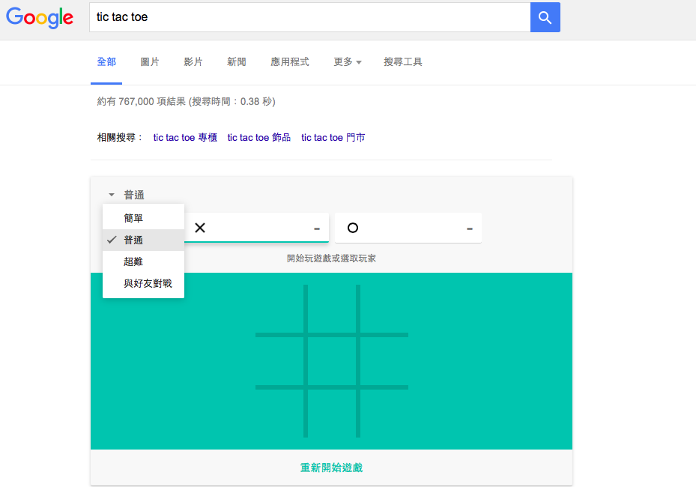The width and height of the screenshot is (696, 487).
Task: Click the bottom-right square of the board
Action: (x=384, y=413)
